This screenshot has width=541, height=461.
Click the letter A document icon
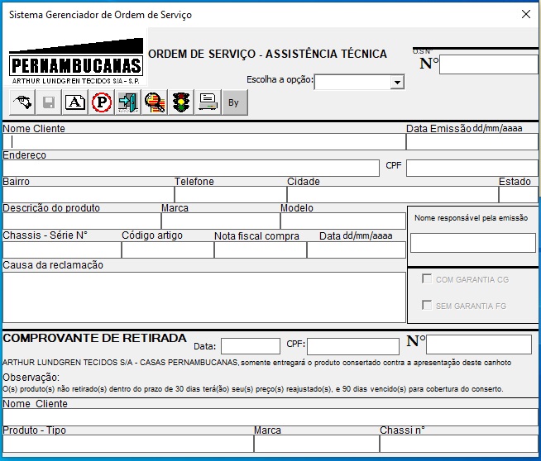tap(75, 102)
